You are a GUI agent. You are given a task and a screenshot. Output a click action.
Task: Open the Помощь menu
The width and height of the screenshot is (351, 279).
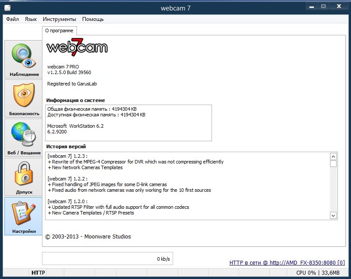point(93,19)
